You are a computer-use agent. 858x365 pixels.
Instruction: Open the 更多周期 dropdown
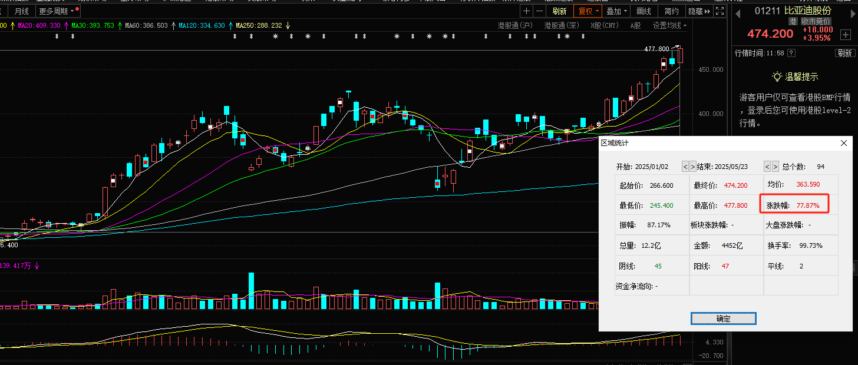pos(57,11)
